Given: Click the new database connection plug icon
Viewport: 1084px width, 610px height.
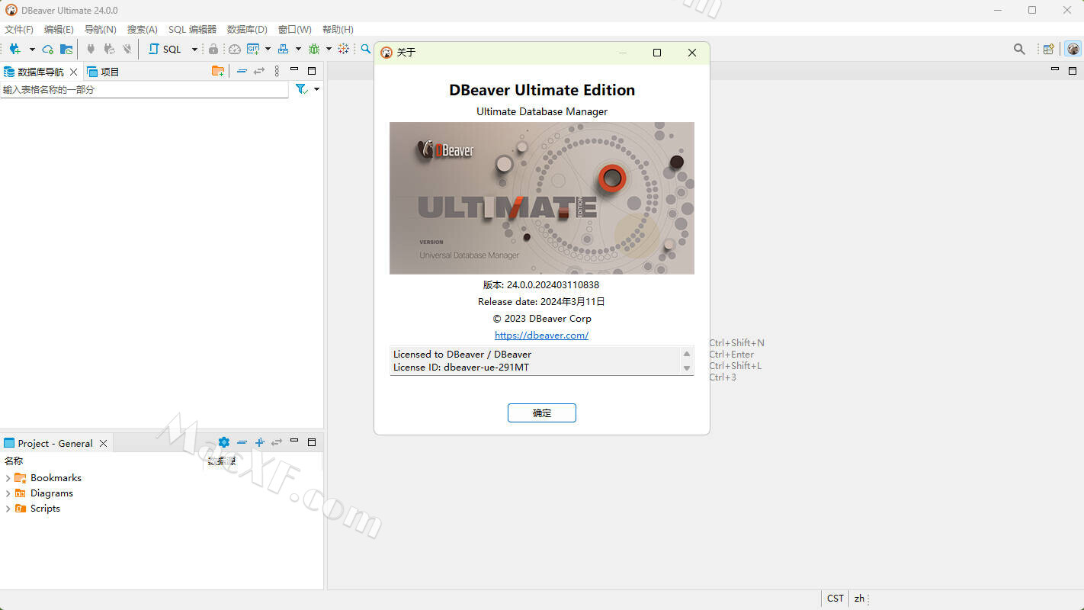Looking at the screenshot, I should [14, 49].
